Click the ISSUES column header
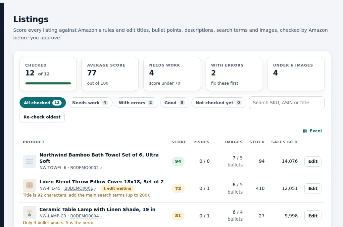The width and height of the screenshot is (343, 227). 201,142
